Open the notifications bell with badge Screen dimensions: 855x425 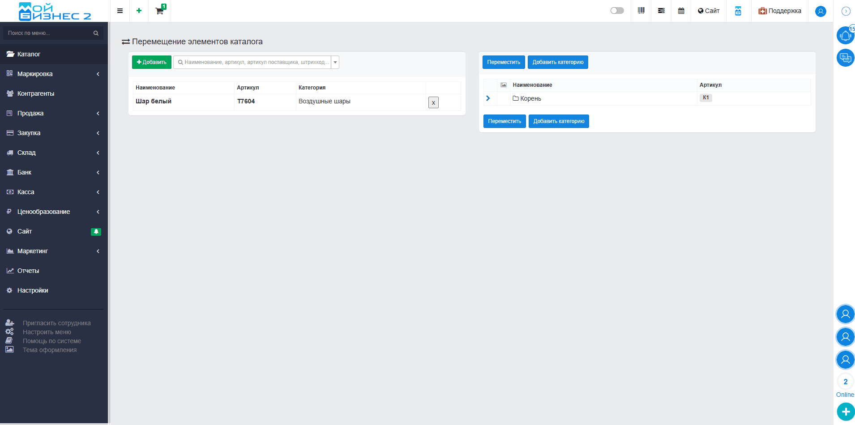click(845, 35)
